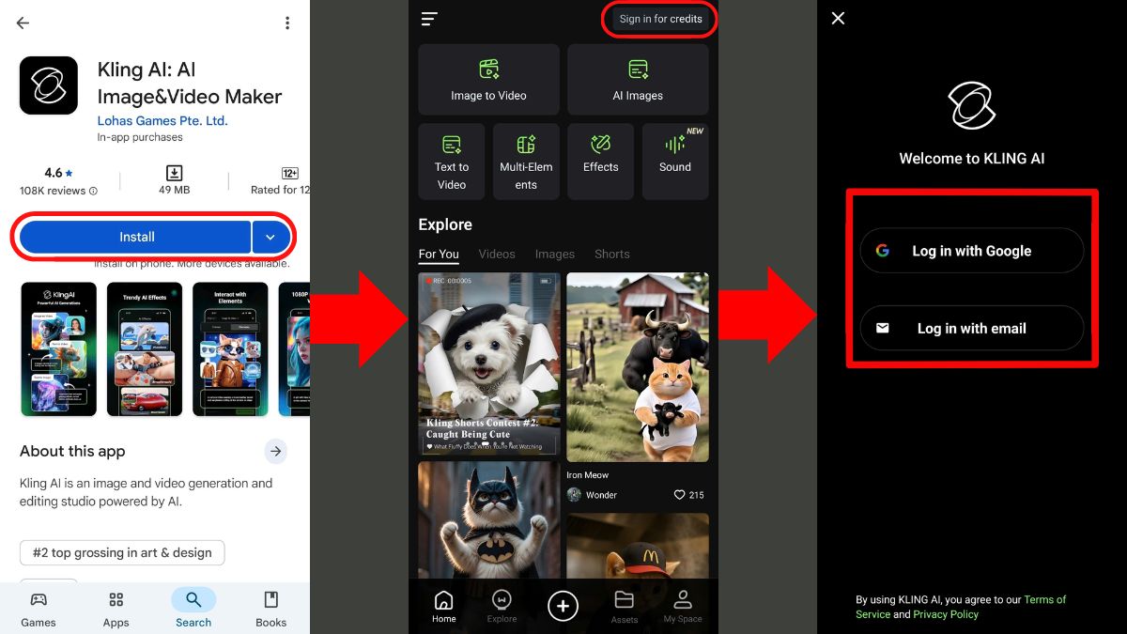Viewport: 1127px width, 634px height.
Task: Open the Interact with Elements screenshot
Action: pos(230,348)
